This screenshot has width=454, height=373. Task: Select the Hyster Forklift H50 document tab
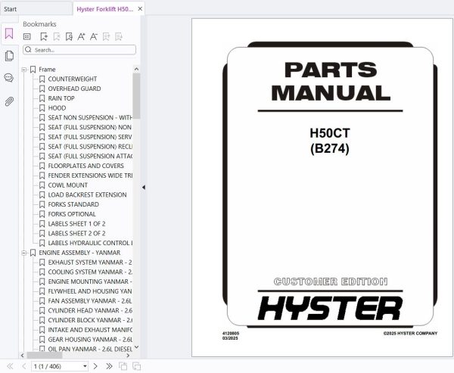(x=104, y=9)
